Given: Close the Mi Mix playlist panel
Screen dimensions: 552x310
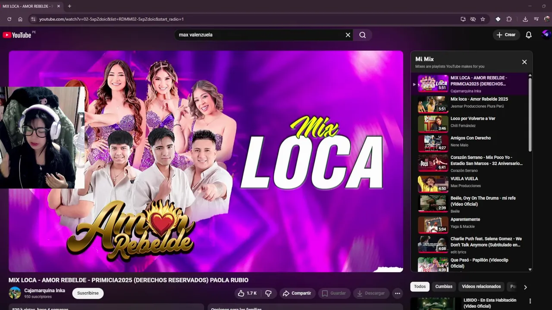Looking at the screenshot, I should coord(524,62).
